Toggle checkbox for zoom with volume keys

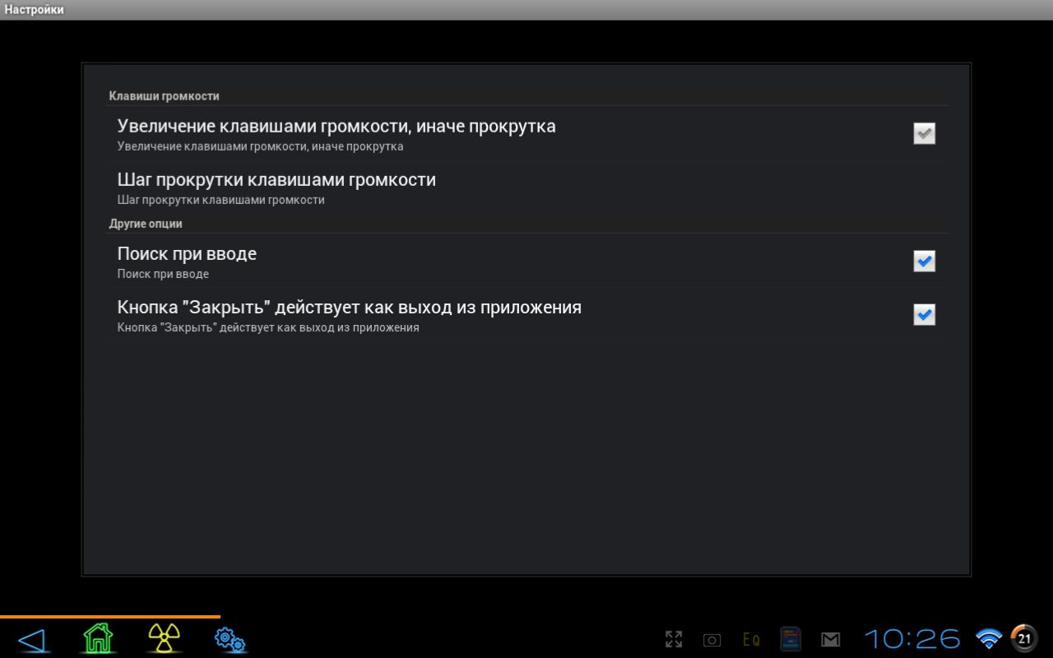click(924, 133)
